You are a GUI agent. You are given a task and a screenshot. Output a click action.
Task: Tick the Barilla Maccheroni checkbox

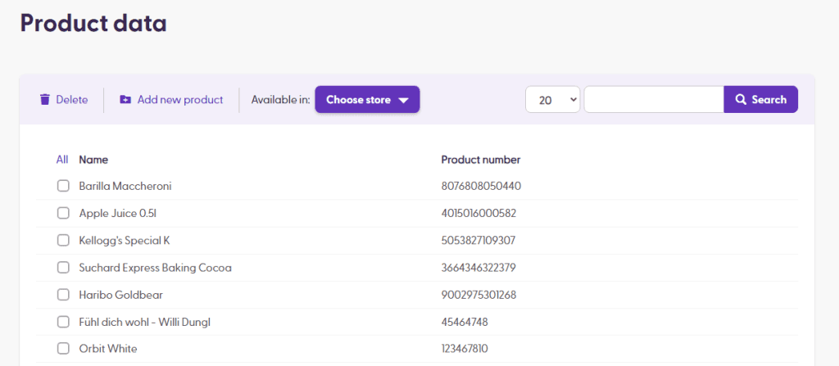point(63,186)
